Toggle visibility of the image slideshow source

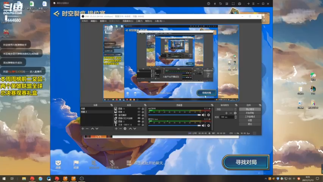(139, 118)
